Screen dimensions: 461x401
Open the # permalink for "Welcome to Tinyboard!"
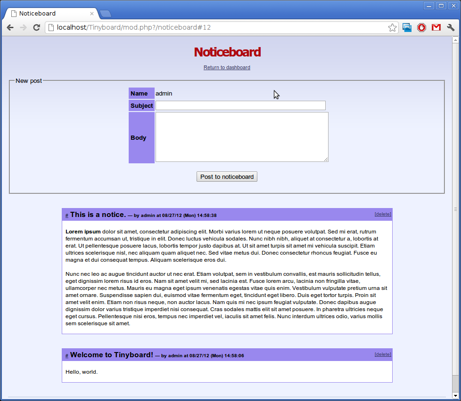click(67, 356)
